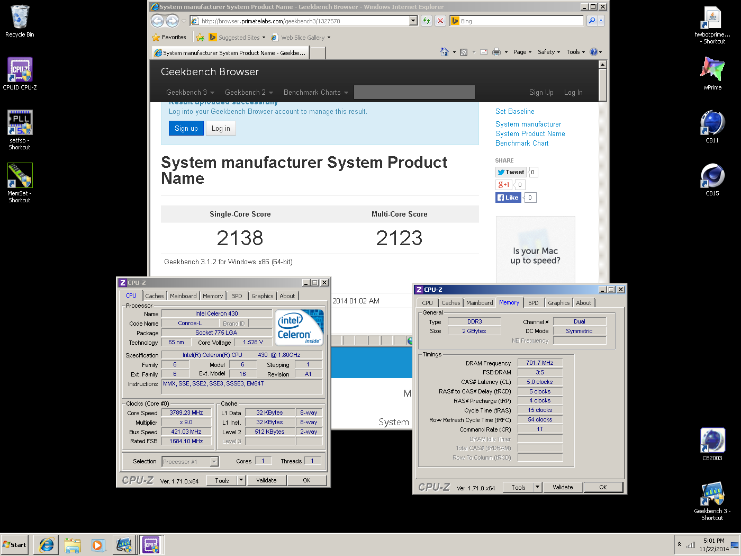
Task: Click the IE Read mail icon
Action: [x=484, y=52]
